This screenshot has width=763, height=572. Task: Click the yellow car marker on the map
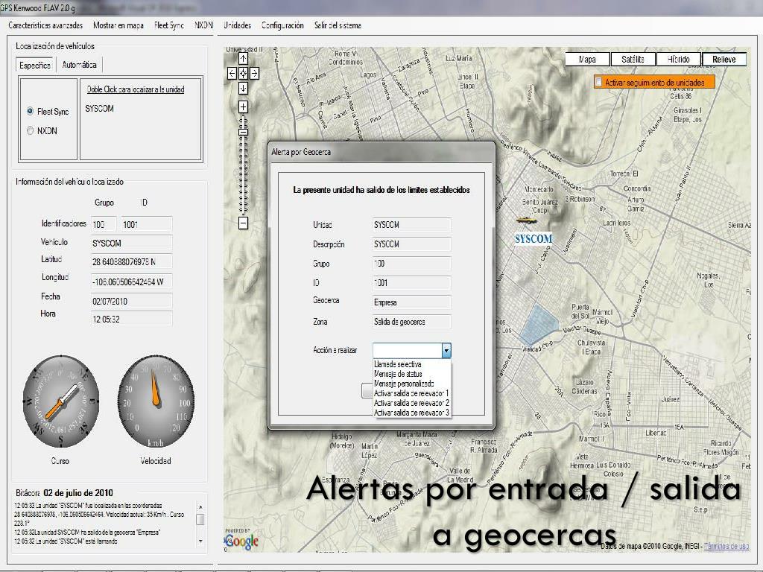click(x=527, y=220)
